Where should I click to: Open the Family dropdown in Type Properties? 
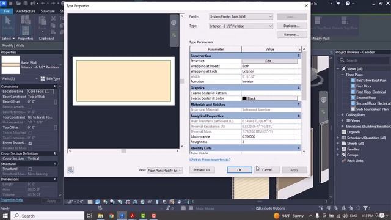[241, 16]
